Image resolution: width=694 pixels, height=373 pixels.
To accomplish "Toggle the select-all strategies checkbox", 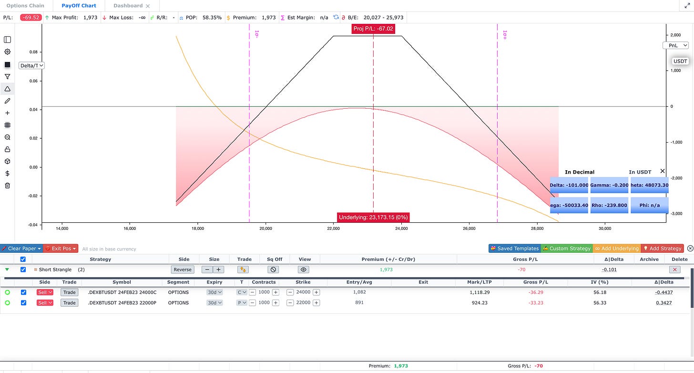I will 23,259.
